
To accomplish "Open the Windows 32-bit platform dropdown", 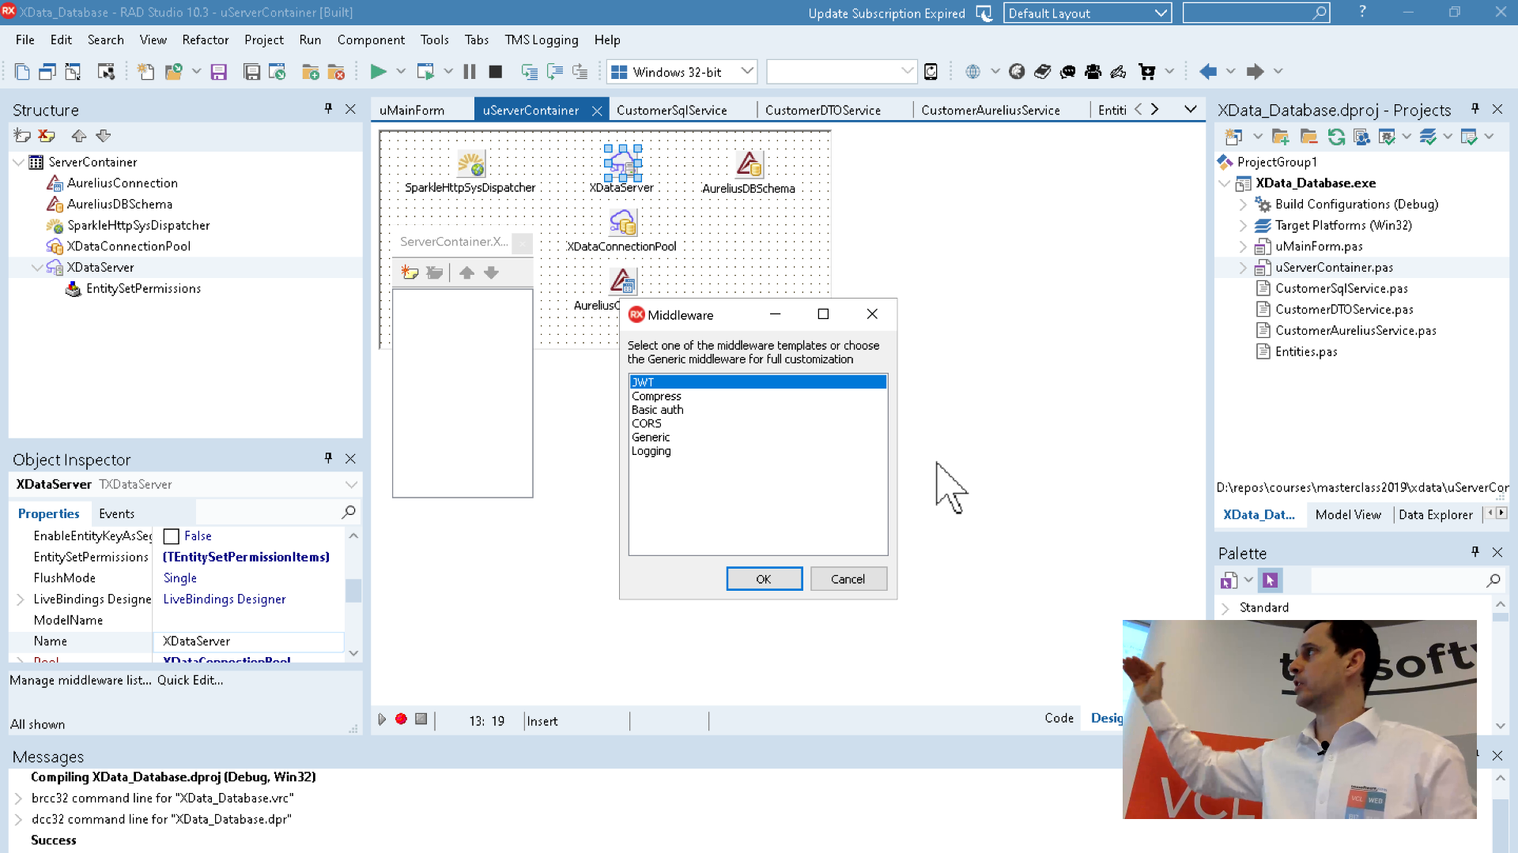I will pos(746,72).
